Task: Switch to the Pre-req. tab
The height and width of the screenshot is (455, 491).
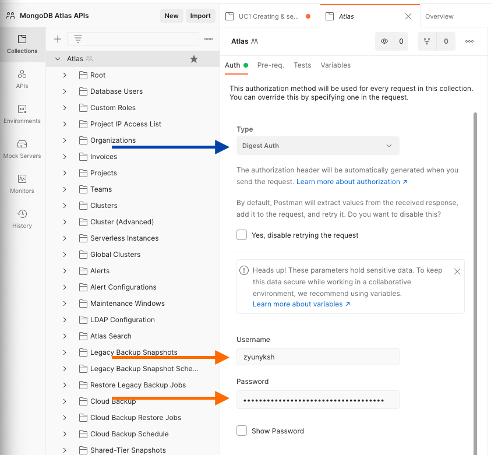Action: 271,65
